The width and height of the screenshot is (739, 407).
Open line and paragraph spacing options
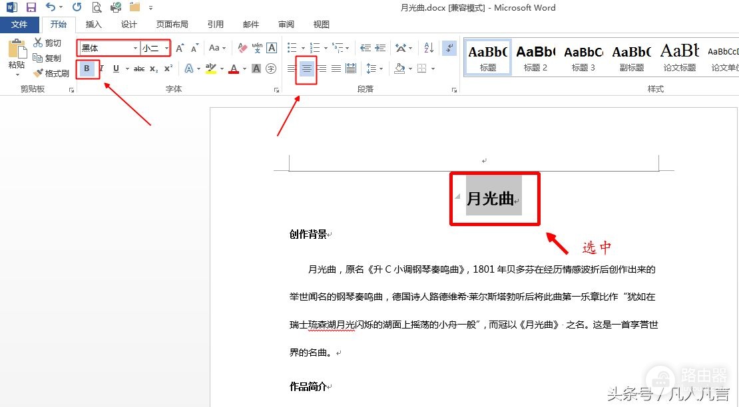371,68
